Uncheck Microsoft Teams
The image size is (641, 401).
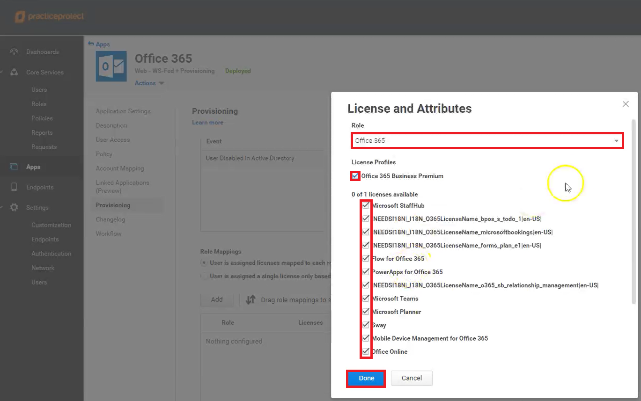(x=366, y=298)
